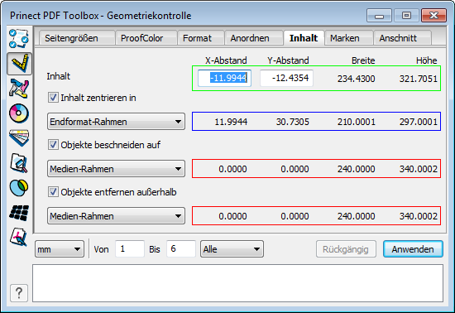Click the Y-Abstand column header

(288, 60)
